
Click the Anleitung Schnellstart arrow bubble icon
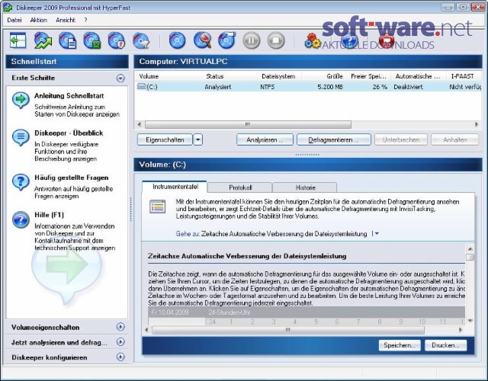pyautogui.click(x=21, y=100)
